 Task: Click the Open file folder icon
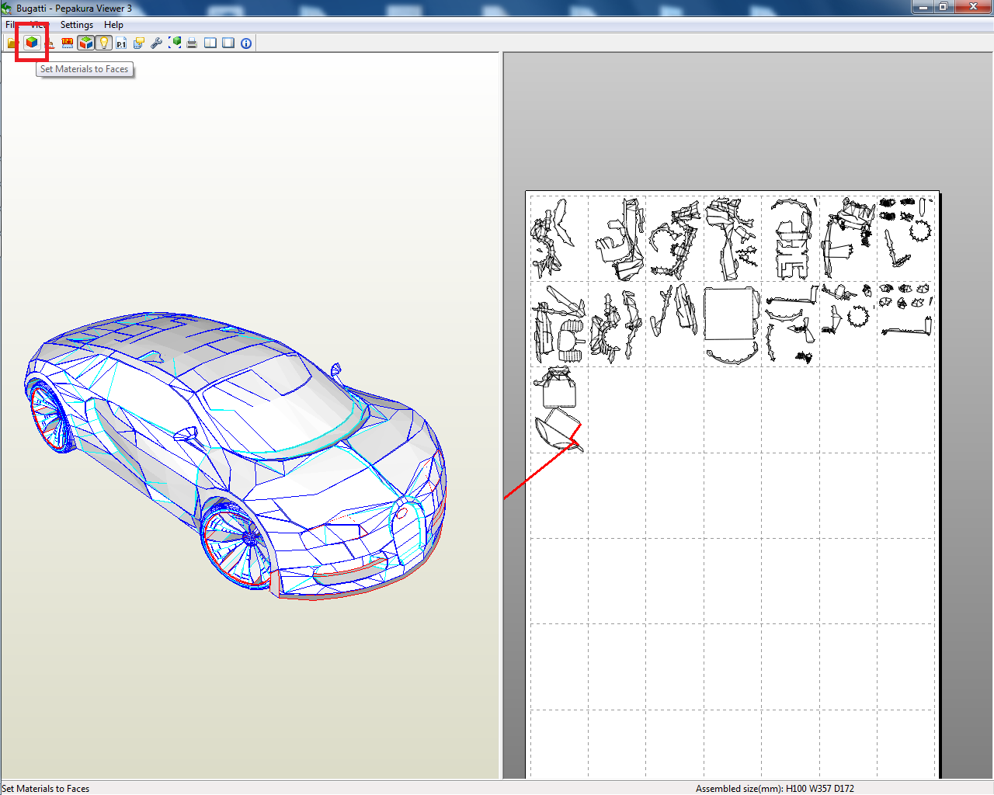[12, 43]
